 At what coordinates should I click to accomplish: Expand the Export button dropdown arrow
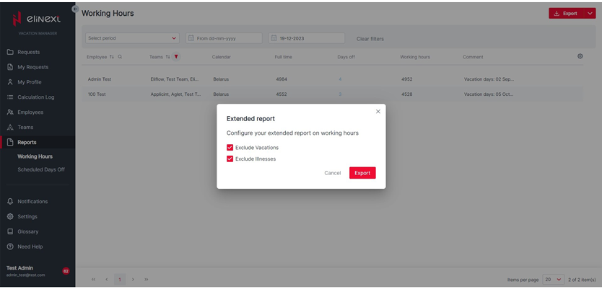590,13
